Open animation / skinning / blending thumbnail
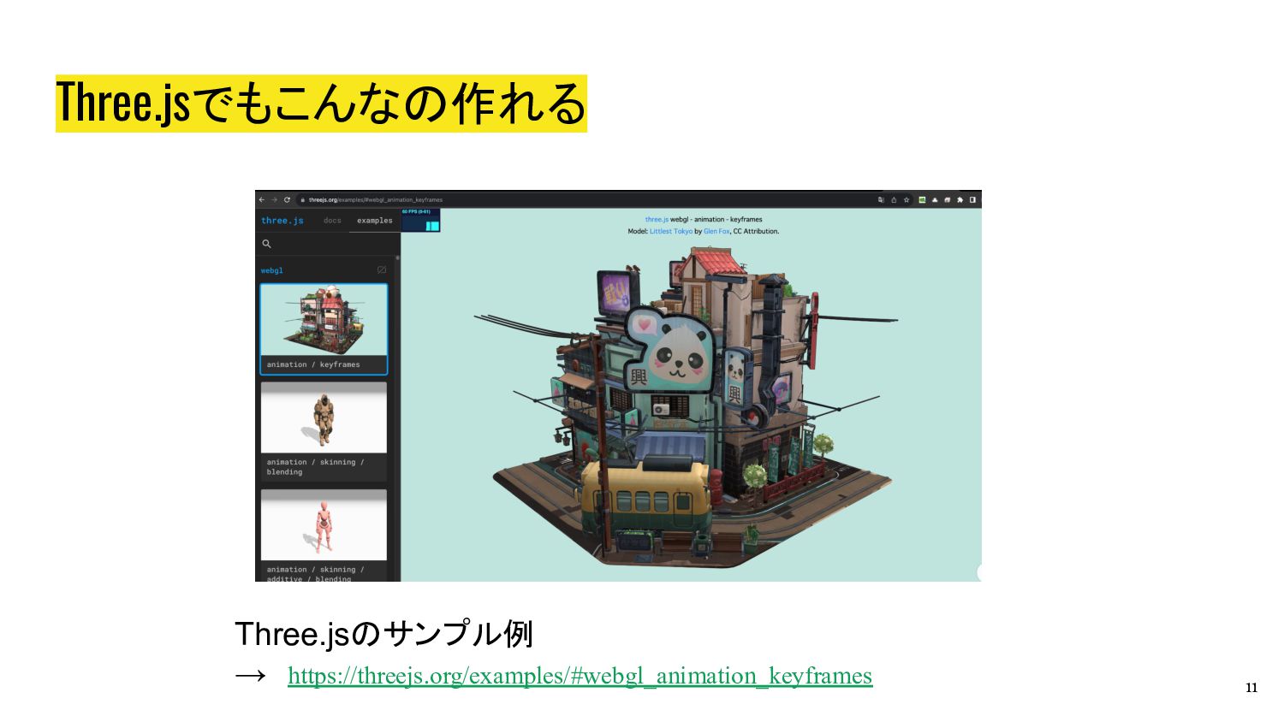The image size is (1284, 722). [324, 417]
